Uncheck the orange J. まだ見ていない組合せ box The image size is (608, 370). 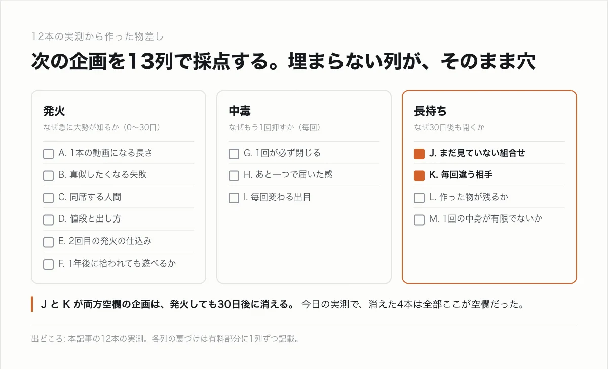[419, 154]
